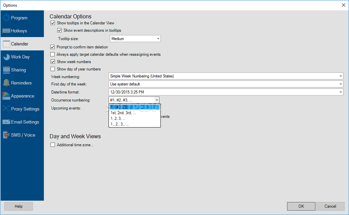Open the SMS / Voice label
This screenshot has height=215, width=349.
pyautogui.click(x=23, y=135)
